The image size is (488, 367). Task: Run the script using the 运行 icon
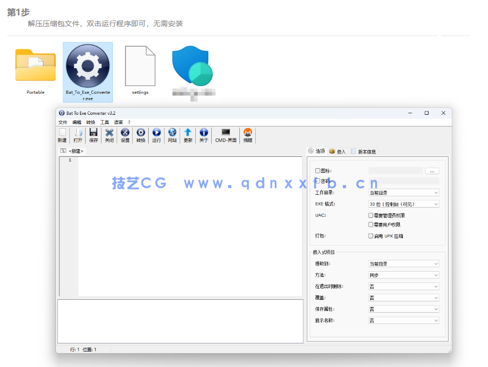click(156, 135)
